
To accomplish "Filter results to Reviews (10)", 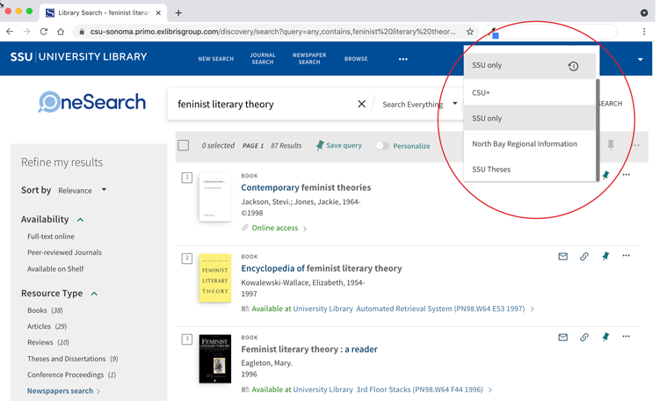I will (48, 342).
